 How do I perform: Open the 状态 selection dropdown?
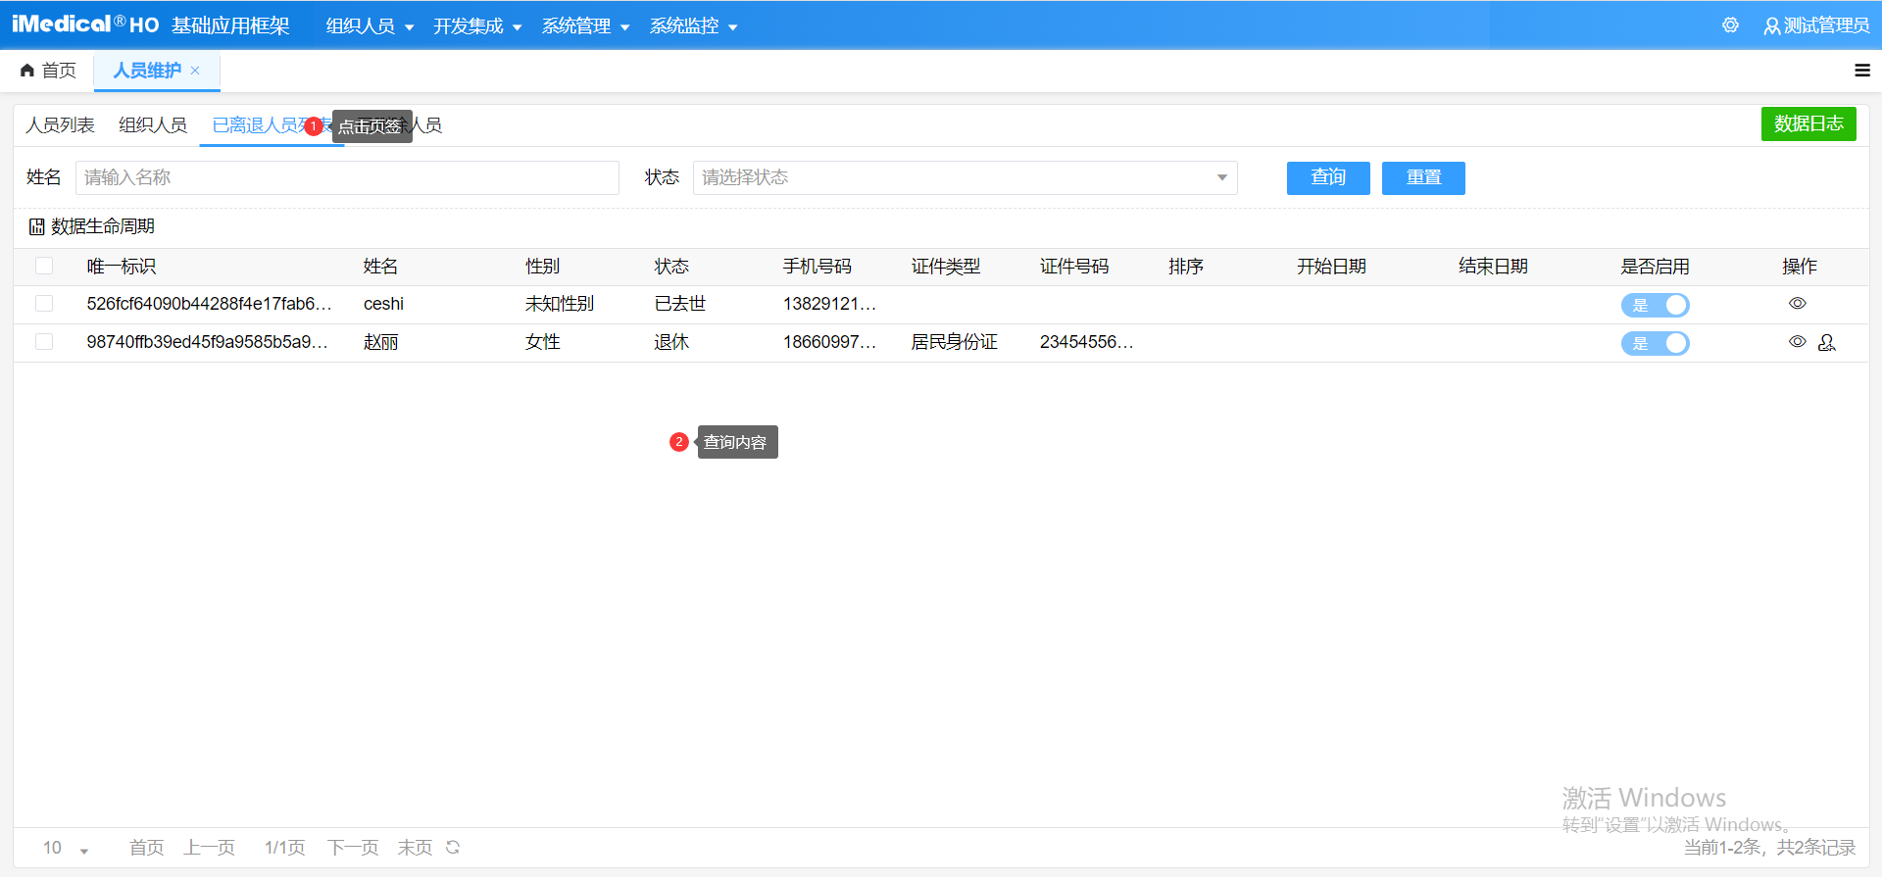[x=965, y=177]
